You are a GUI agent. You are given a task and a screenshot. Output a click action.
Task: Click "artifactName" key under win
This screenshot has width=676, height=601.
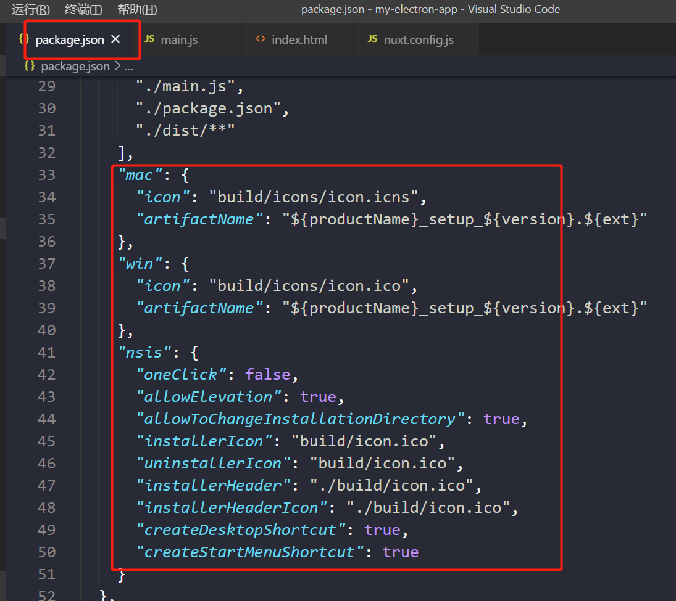click(199, 308)
